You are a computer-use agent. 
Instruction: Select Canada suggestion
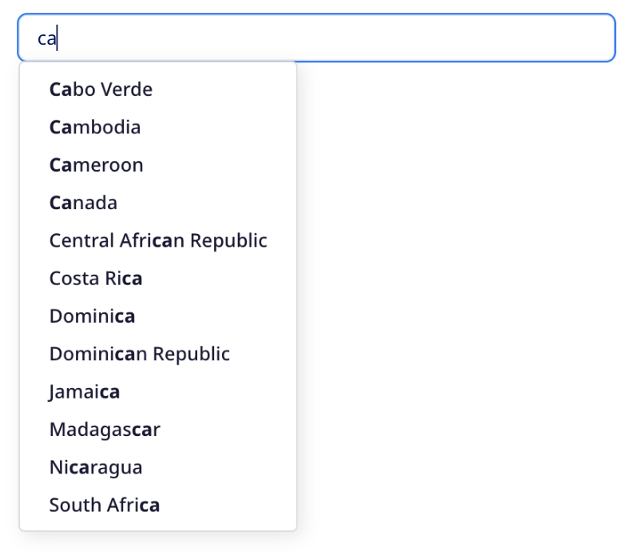[x=83, y=203]
